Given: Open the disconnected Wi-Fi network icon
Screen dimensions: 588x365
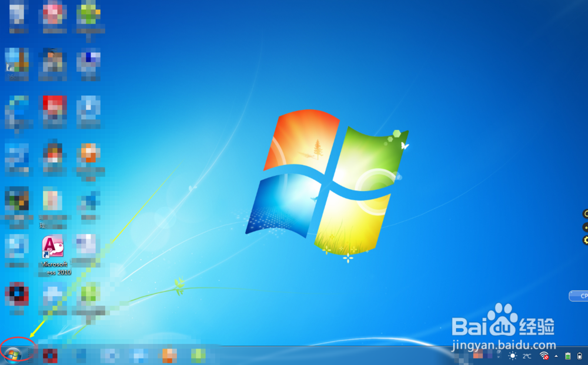Looking at the screenshot, I should (x=544, y=356).
